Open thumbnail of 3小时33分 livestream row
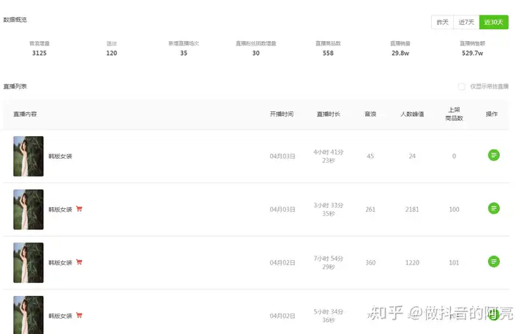The height and width of the screenshot is (334, 527). tap(29, 209)
